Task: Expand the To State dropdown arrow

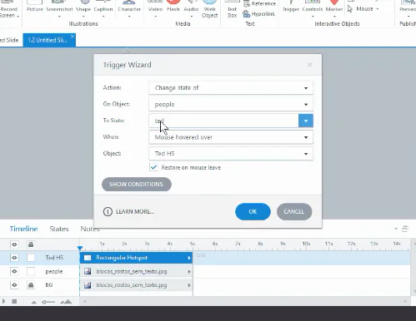Action: pyautogui.click(x=306, y=121)
